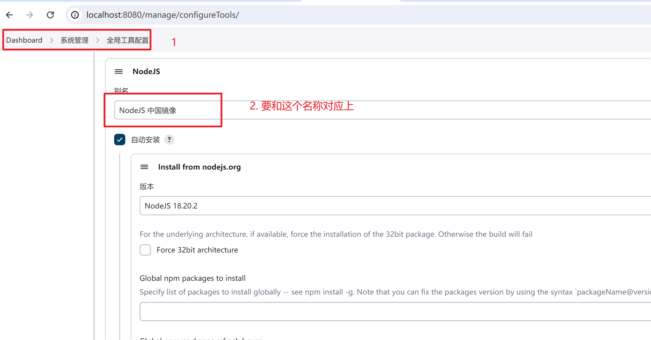Grab the NodeJS section drag handle icon
The width and height of the screenshot is (651, 340).
[119, 71]
